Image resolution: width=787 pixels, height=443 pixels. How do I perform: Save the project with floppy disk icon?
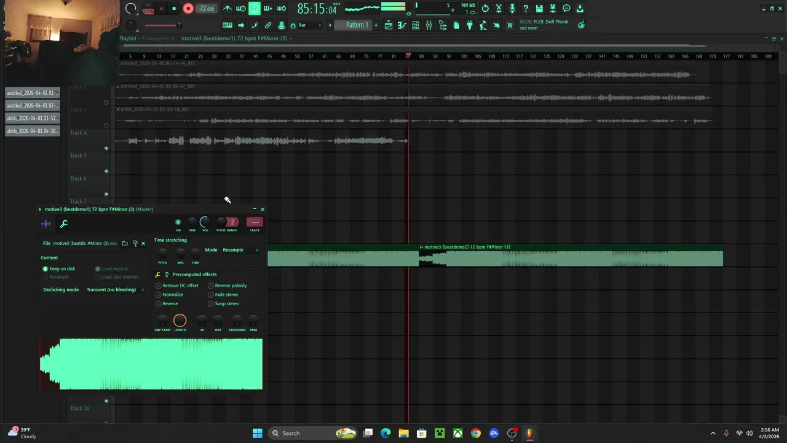tap(539, 9)
